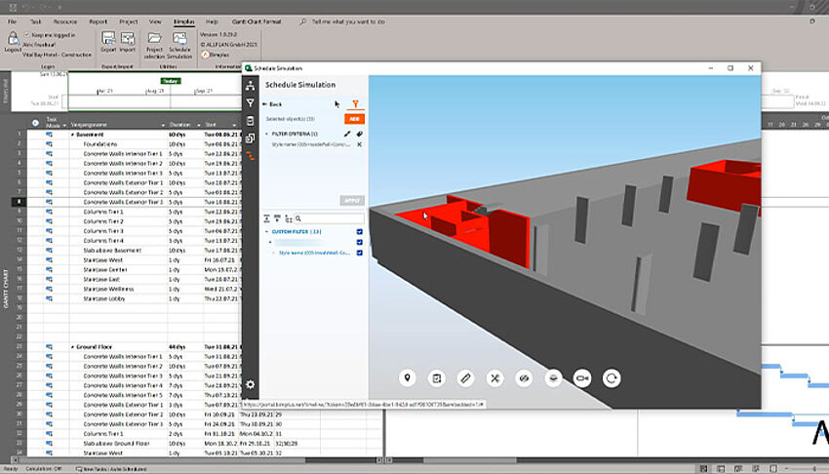829x474 pixels.
Task: Collapse the Basement task group
Action: click(x=73, y=135)
